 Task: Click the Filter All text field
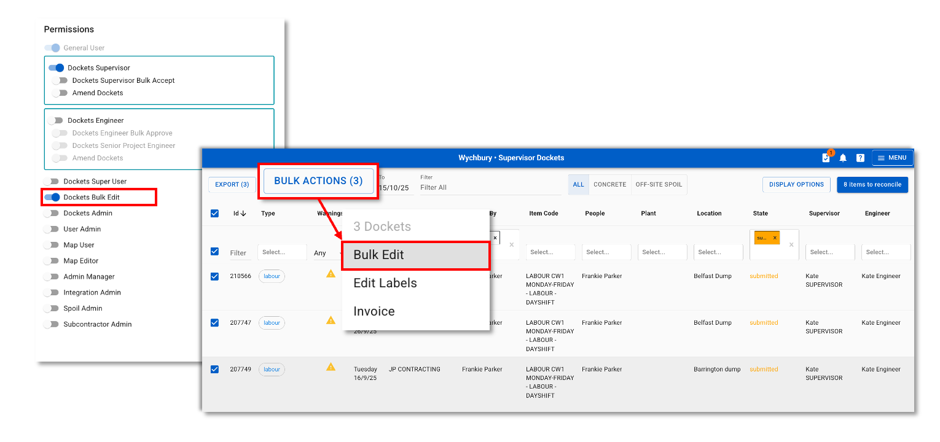click(x=488, y=187)
